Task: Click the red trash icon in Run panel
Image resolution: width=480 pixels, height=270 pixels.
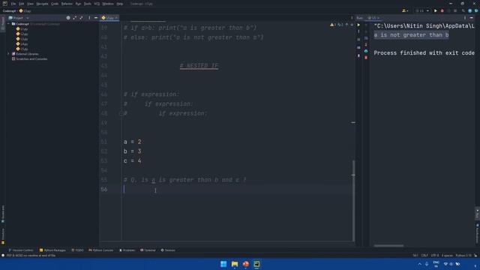Action: [366, 57]
